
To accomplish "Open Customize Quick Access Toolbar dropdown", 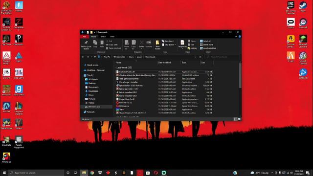I will coord(94,32).
